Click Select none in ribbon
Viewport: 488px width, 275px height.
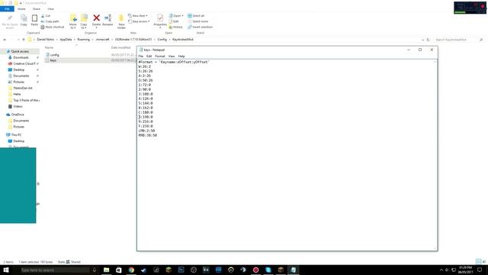coord(197,21)
